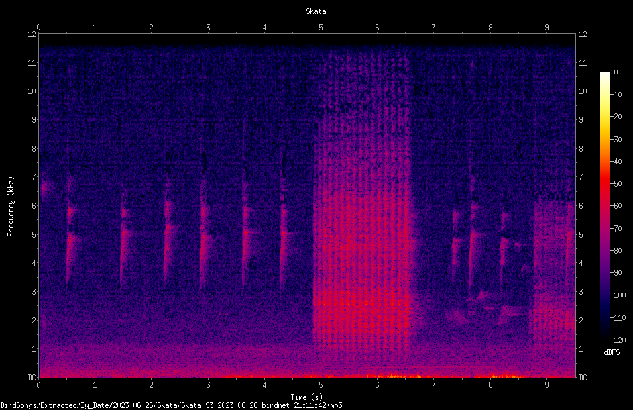This screenshot has height=410, width=633.
Task: Click the '-70' color scale label
Action: (616, 229)
